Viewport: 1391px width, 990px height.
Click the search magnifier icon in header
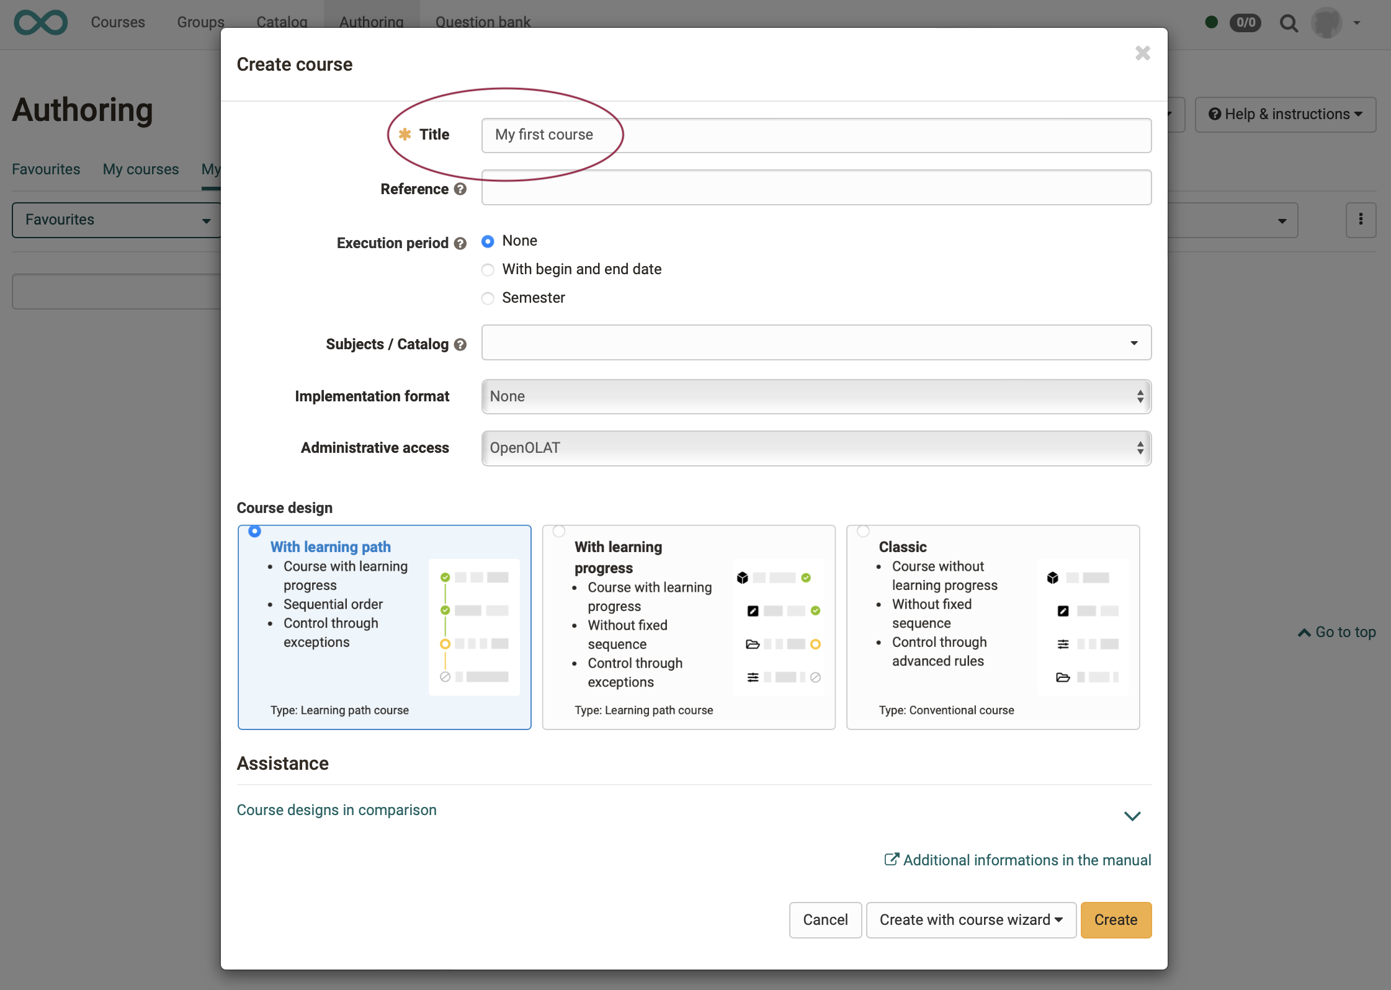[1289, 24]
